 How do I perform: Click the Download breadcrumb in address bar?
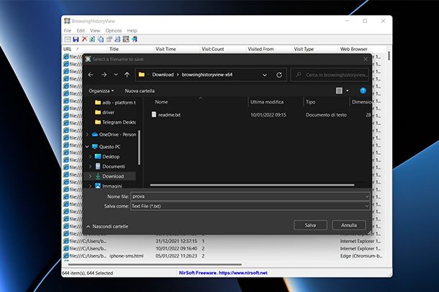[163, 75]
